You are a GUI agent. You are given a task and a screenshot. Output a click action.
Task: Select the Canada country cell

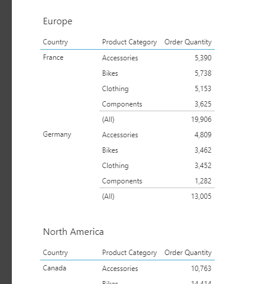pyautogui.click(x=54, y=268)
